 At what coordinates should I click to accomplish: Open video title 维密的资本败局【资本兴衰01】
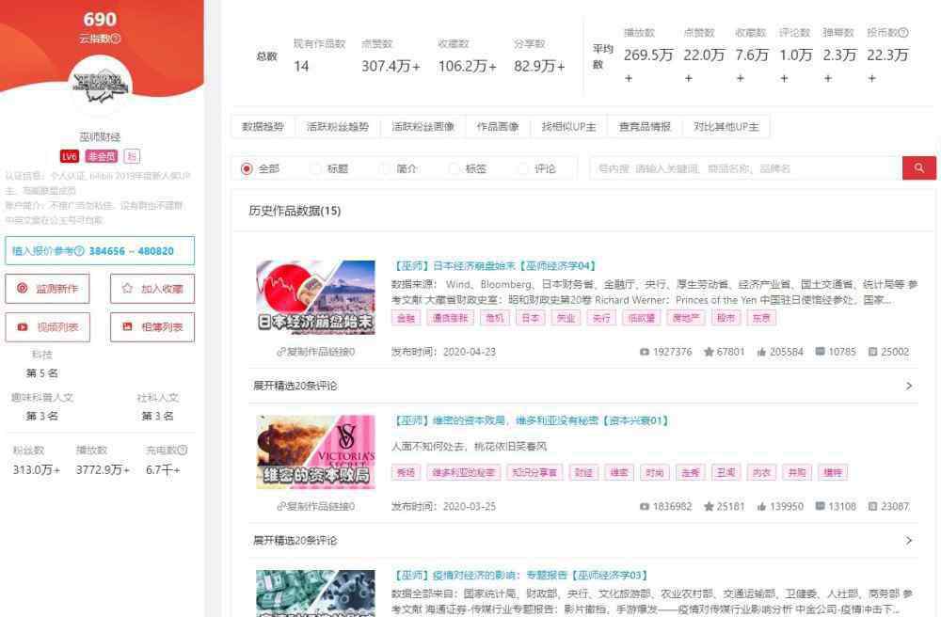click(531, 420)
